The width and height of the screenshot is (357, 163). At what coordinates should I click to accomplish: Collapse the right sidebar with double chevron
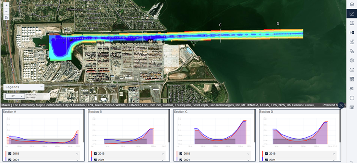tap(352, 160)
